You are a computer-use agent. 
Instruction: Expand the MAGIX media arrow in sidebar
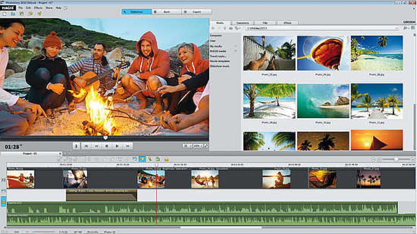point(235,51)
